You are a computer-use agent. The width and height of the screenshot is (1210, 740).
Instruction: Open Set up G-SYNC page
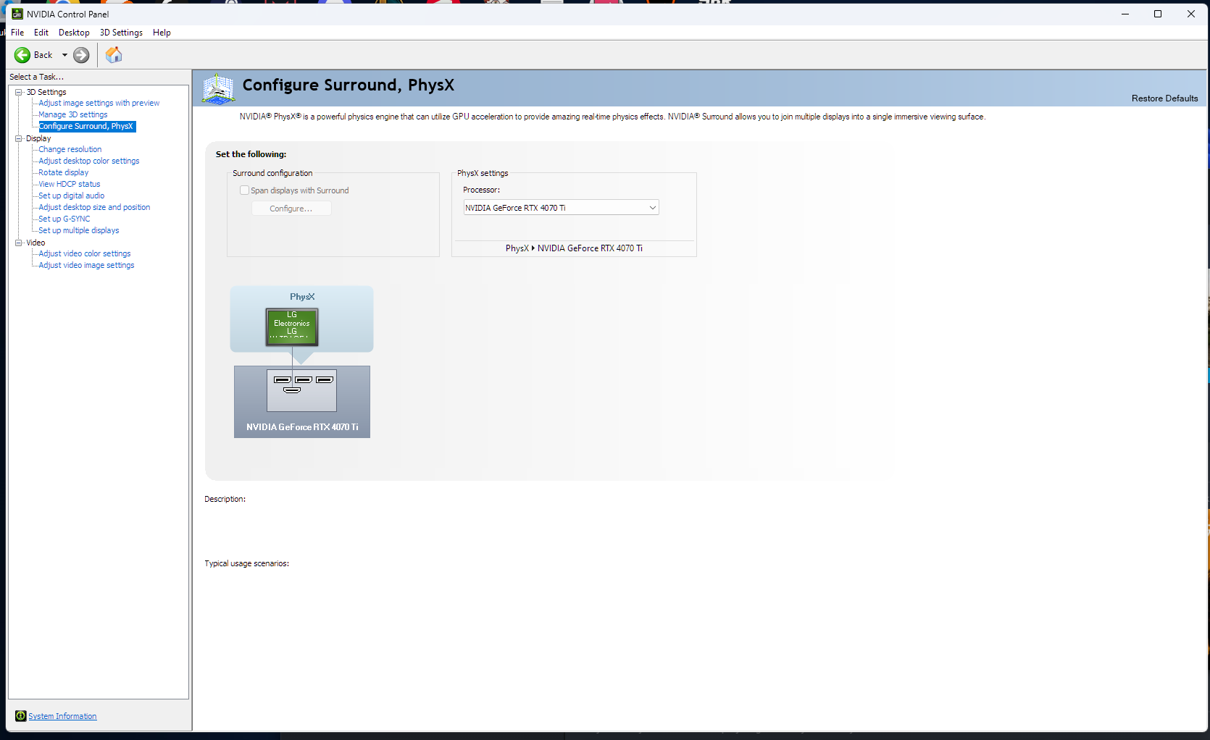point(64,219)
